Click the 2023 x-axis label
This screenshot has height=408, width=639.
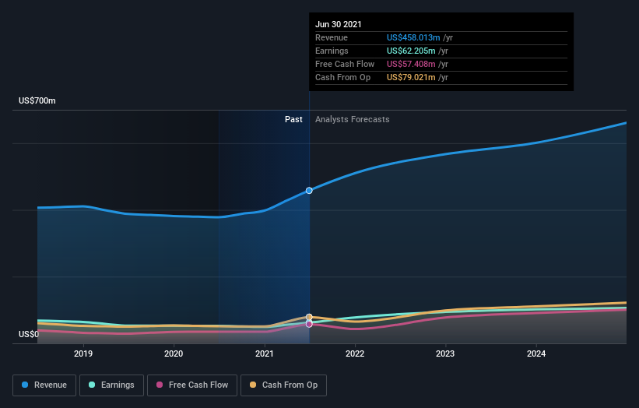point(445,353)
